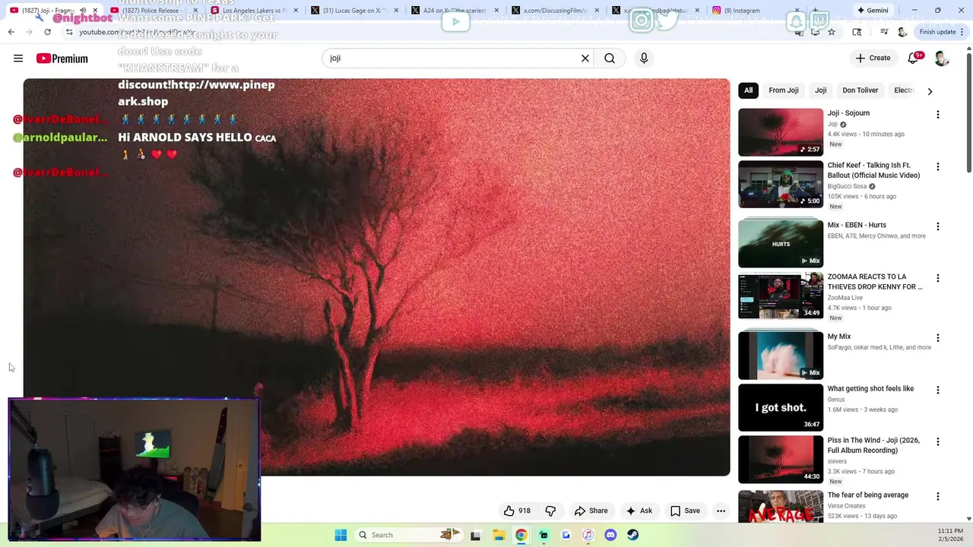
Task: Open options for Chief Keef Talking Ish
Action: click(937, 166)
